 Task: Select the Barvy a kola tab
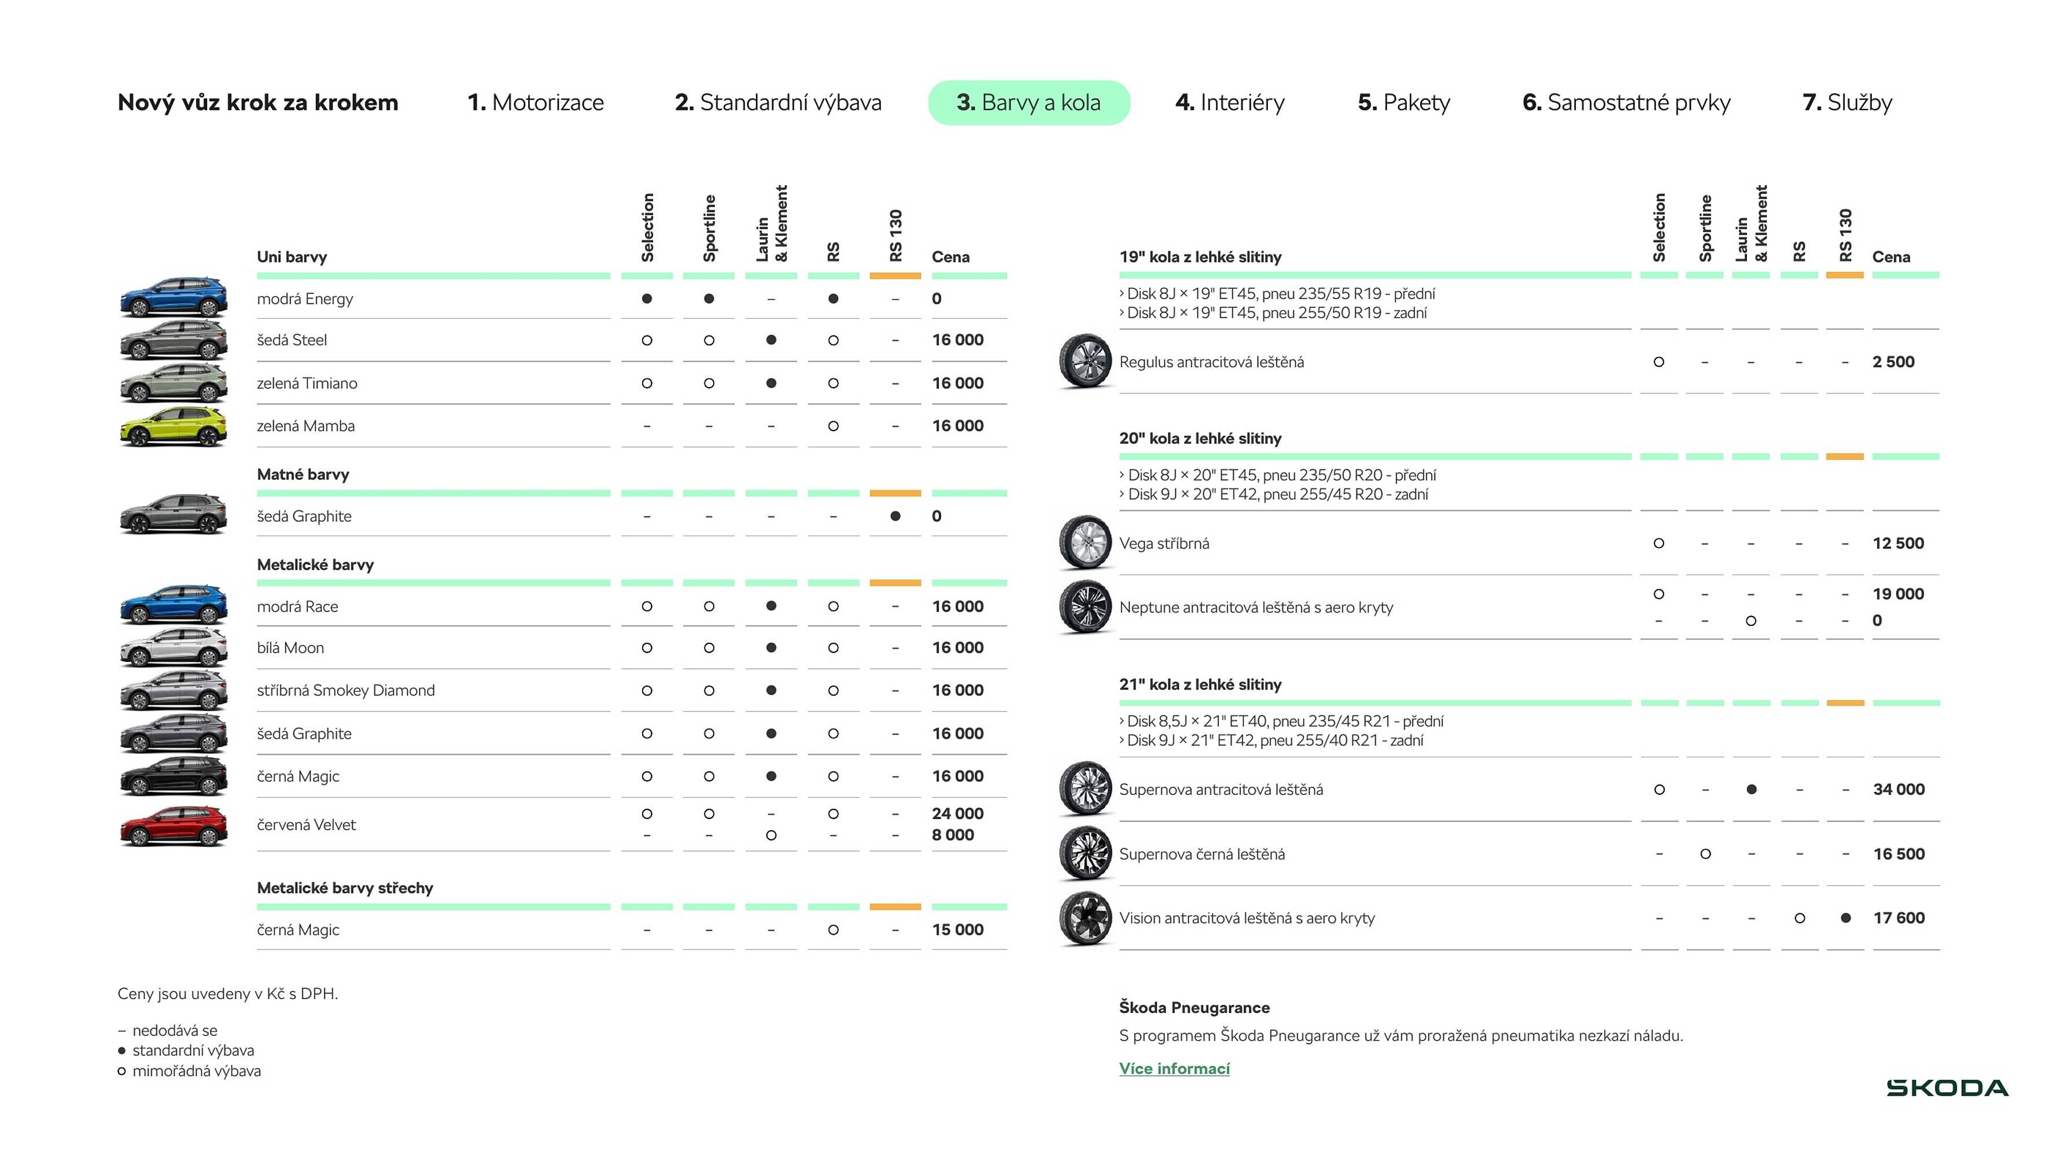tap(1028, 102)
